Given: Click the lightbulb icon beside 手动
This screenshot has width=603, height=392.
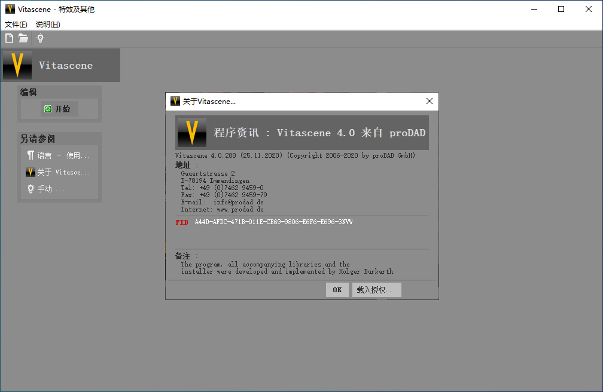Looking at the screenshot, I should [31, 189].
